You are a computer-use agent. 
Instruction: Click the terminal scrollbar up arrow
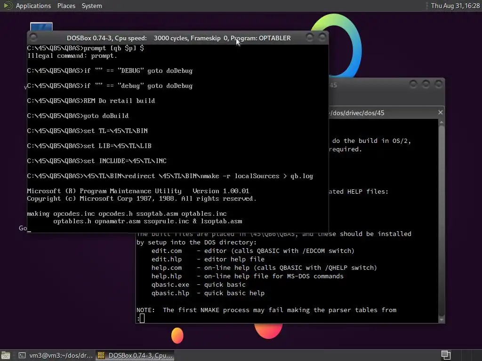[x=442, y=122]
